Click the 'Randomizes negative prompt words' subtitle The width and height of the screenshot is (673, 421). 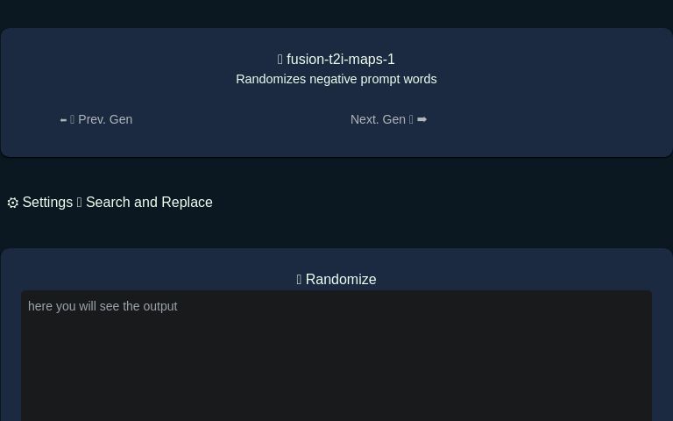pyautogui.click(x=336, y=79)
